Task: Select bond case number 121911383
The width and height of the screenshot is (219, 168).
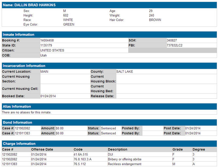Action: tap(23, 133)
